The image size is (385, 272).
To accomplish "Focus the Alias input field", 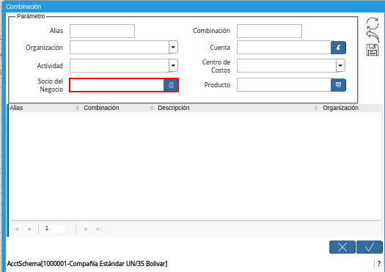I will tap(102, 31).
